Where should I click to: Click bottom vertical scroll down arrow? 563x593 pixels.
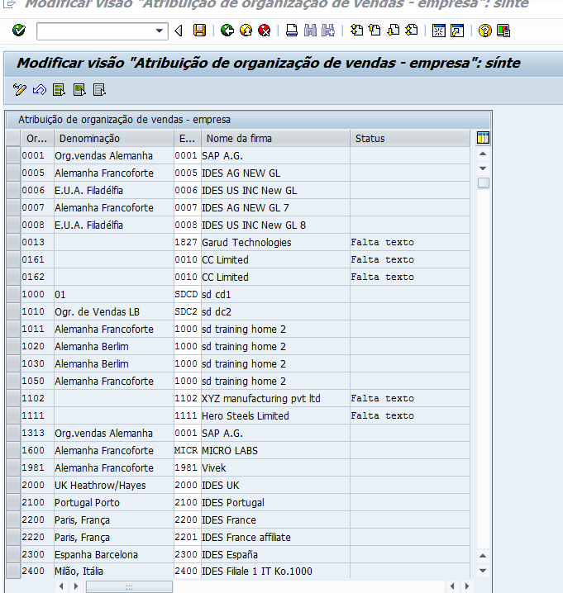click(483, 571)
